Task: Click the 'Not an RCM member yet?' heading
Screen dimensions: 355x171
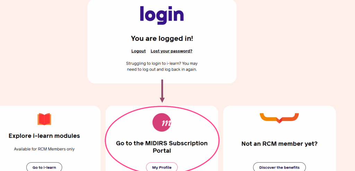Action: click(279, 144)
